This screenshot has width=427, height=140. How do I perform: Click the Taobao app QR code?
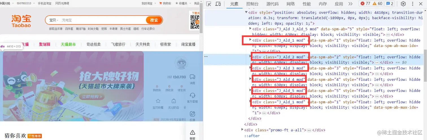(x=195, y=22)
